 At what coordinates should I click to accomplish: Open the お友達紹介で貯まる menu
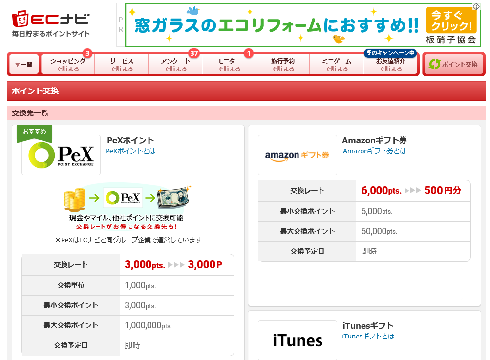click(x=390, y=65)
